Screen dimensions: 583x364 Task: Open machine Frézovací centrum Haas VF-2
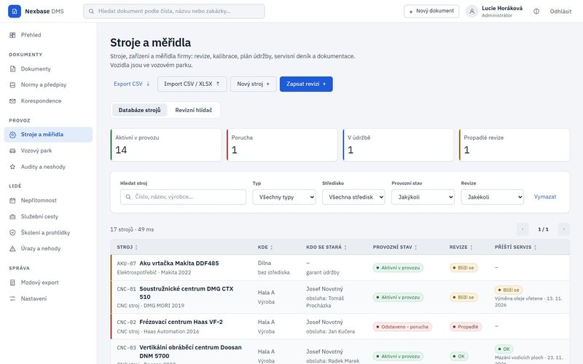pos(181,322)
